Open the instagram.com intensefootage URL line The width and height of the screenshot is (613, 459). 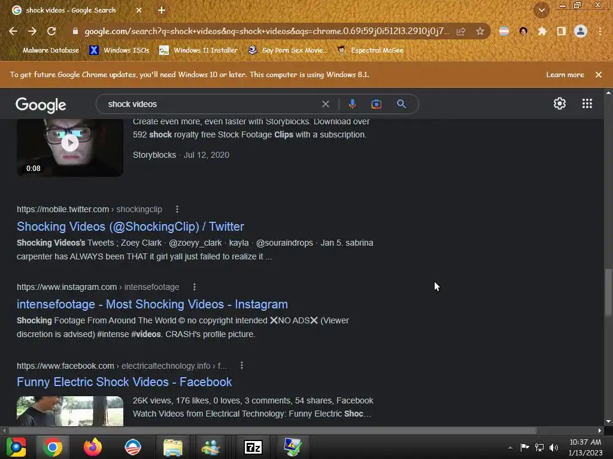click(98, 287)
